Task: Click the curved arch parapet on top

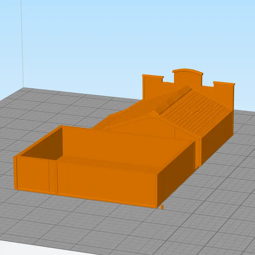Action: (188, 77)
